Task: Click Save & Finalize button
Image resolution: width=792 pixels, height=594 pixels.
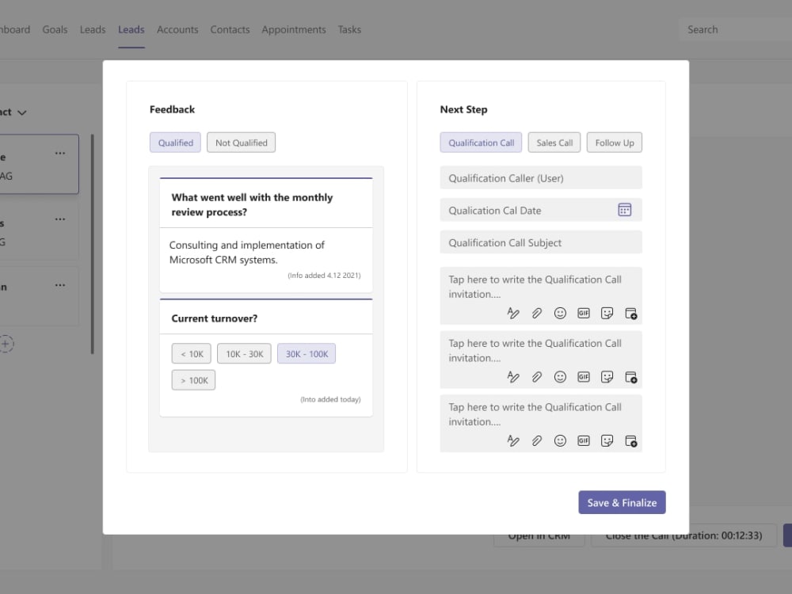Action: pyautogui.click(x=622, y=503)
